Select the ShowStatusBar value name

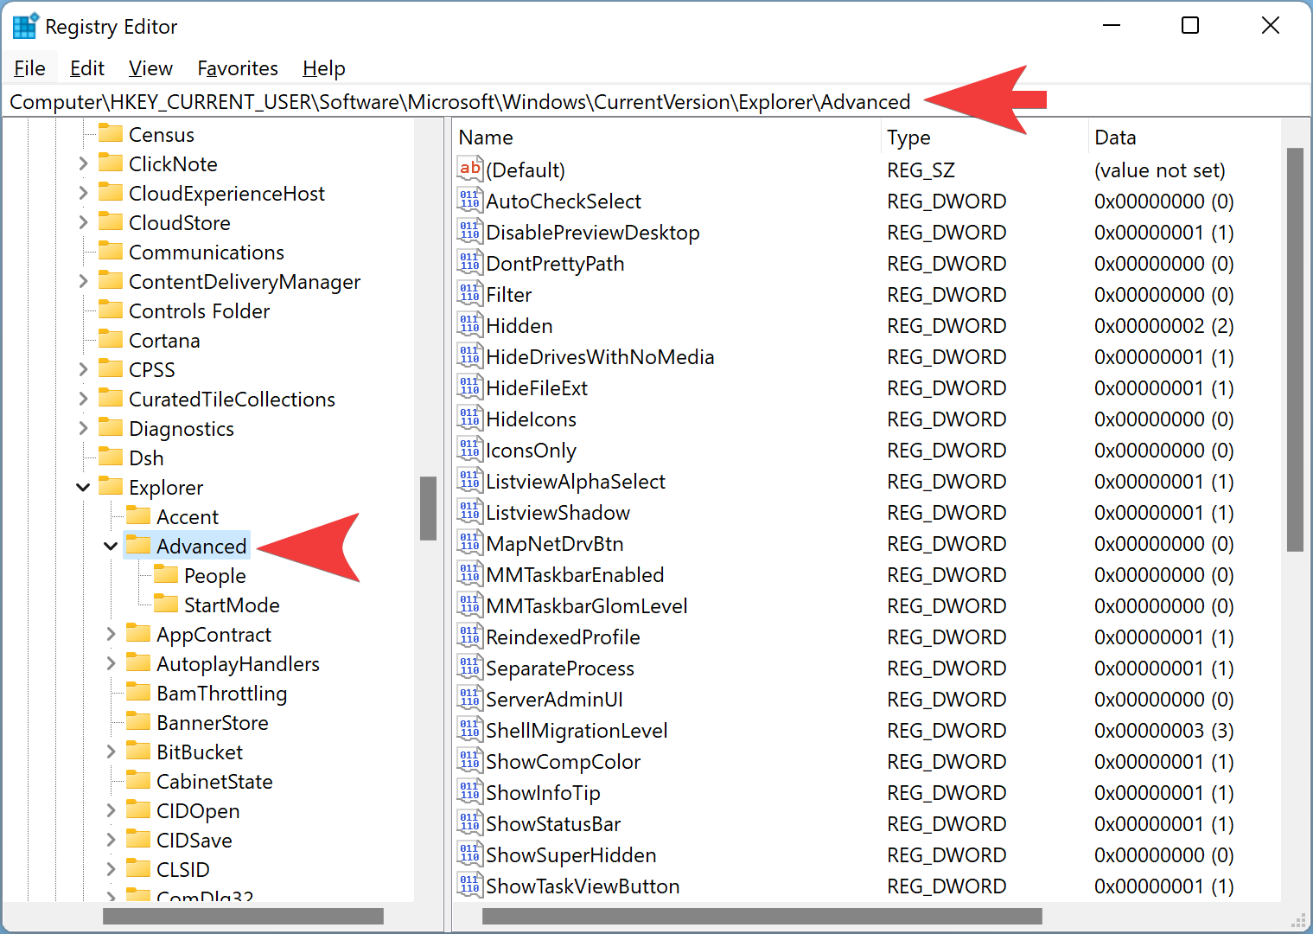click(553, 824)
